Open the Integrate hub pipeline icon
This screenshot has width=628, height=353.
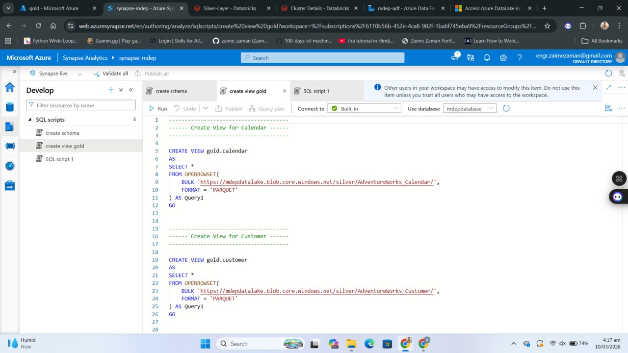click(10, 146)
